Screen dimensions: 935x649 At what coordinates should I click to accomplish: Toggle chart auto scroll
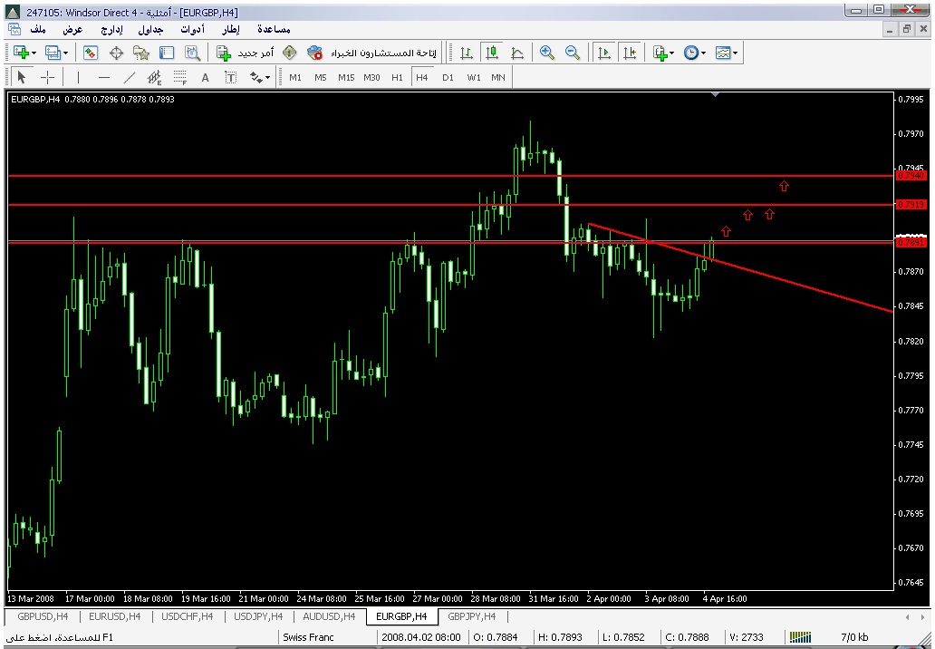click(x=604, y=53)
